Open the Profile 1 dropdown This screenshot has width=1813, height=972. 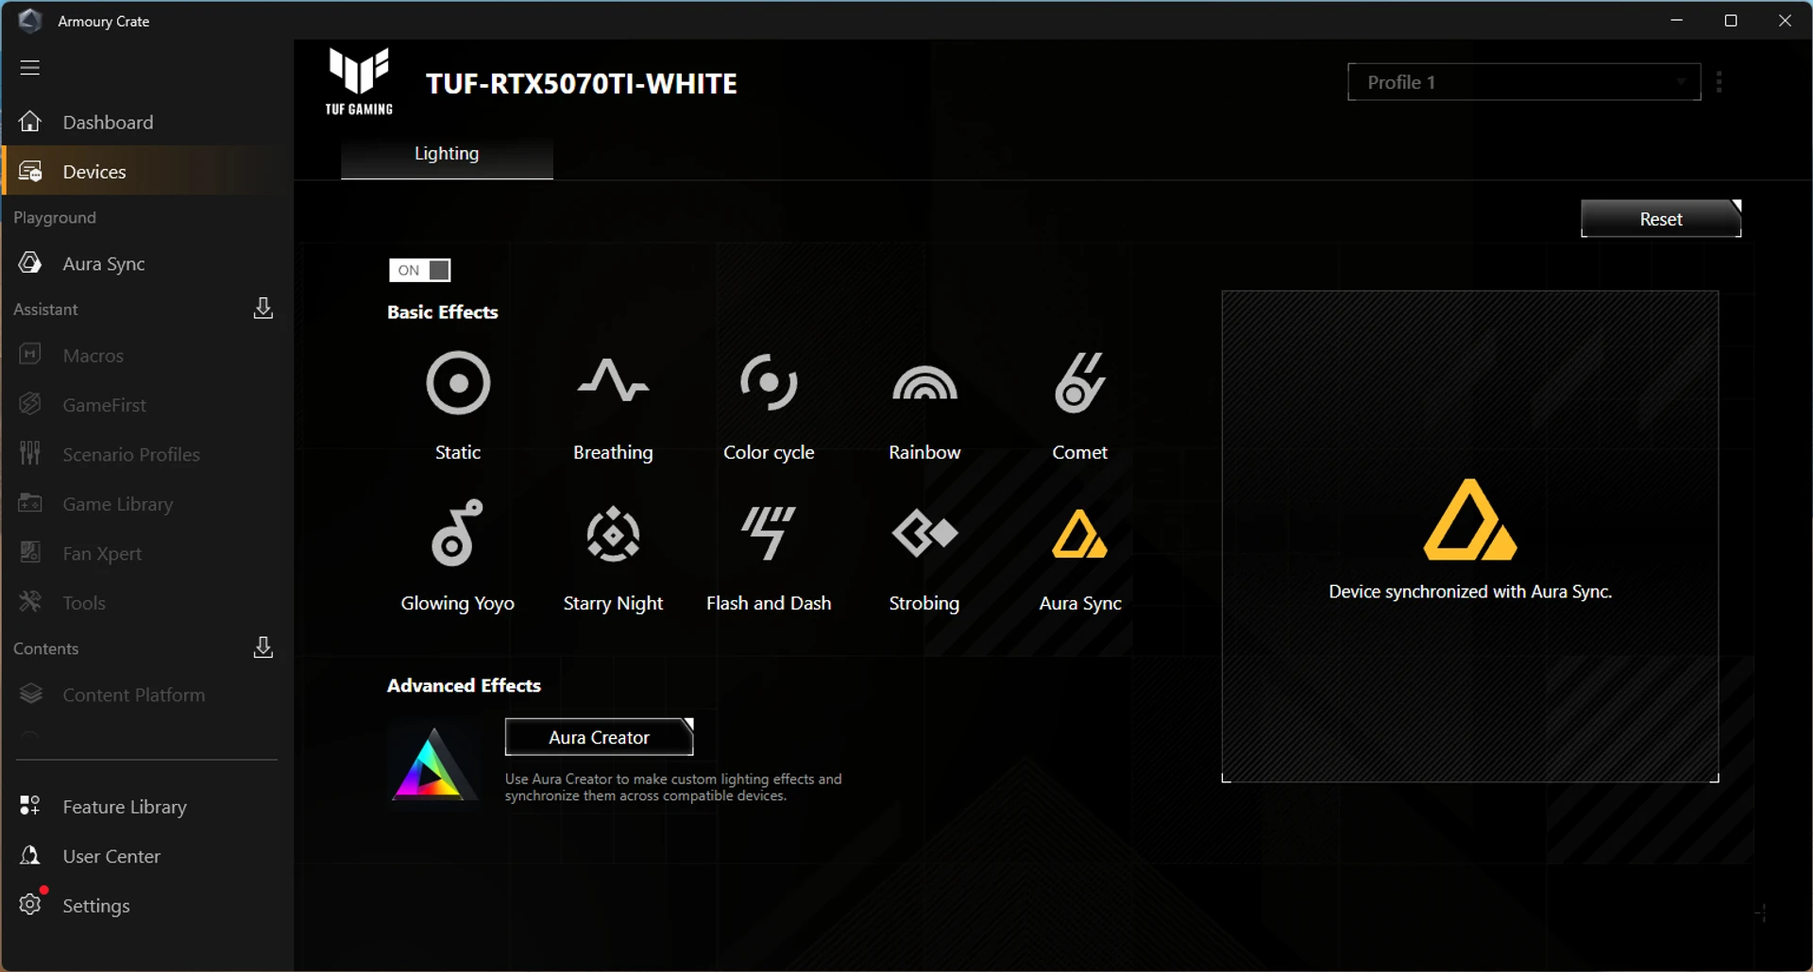(1523, 82)
